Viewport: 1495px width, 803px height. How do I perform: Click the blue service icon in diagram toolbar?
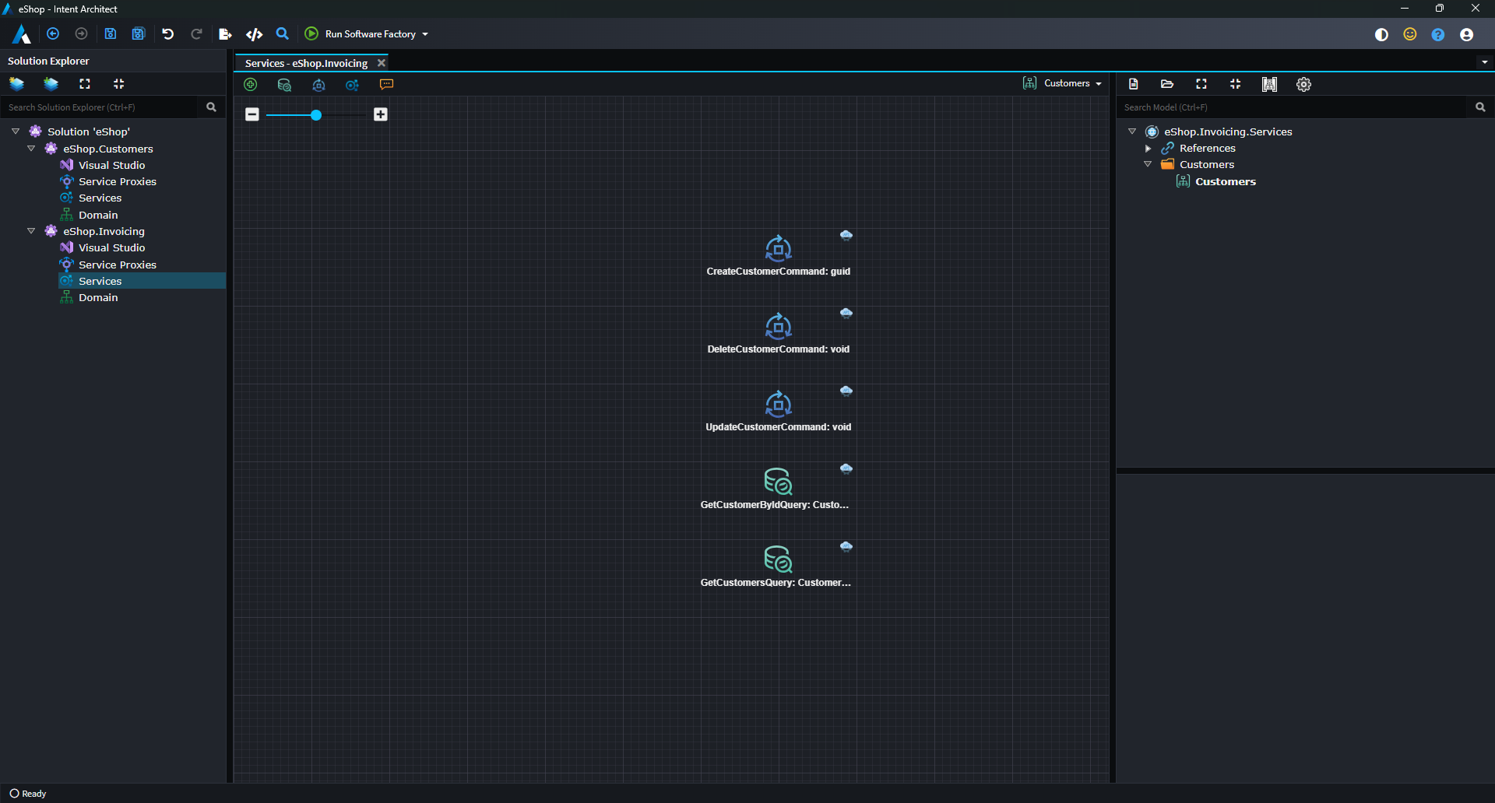pyautogui.click(x=353, y=85)
